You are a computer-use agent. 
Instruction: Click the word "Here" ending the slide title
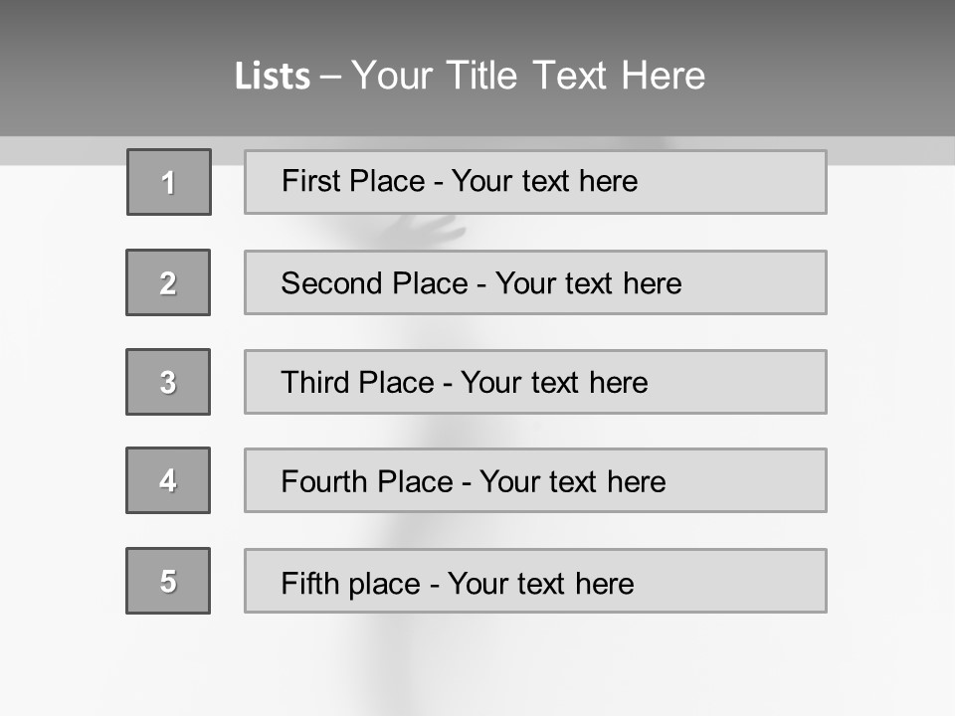point(663,76)
